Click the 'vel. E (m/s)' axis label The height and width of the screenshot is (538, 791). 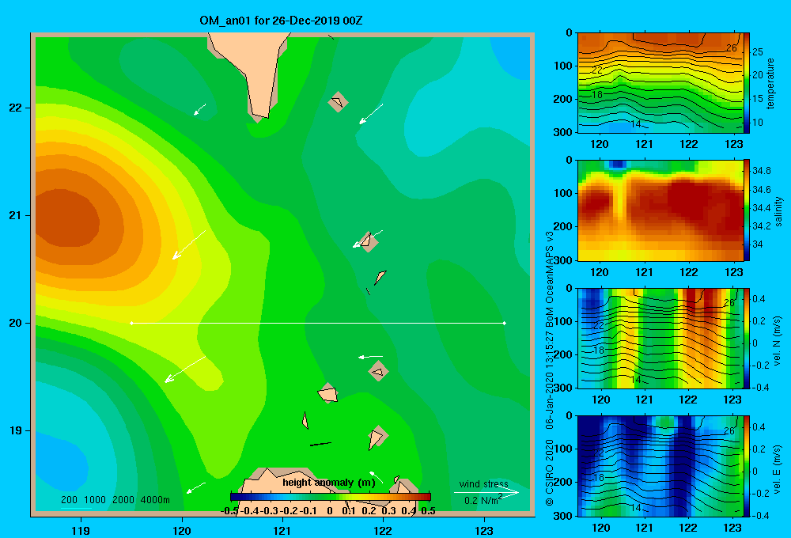pos(778,469)
